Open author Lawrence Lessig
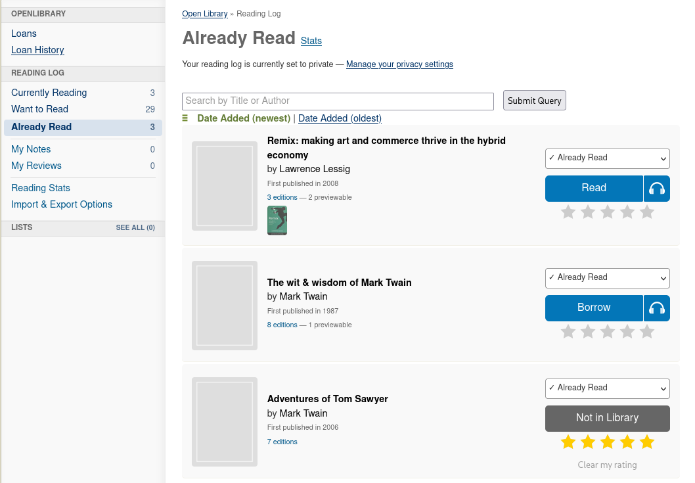Screen dimensions: 695x483 click(315, 169)
